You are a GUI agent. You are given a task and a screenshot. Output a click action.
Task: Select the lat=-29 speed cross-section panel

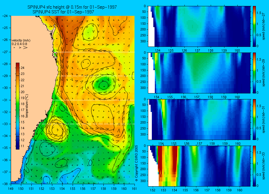point(199,73)
